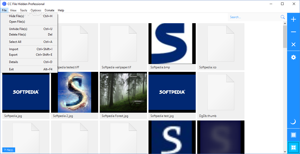Select the Softpedia.bmp thumbnail
Image resolution: width=300 pixels, height=154 pixels.
172,44
